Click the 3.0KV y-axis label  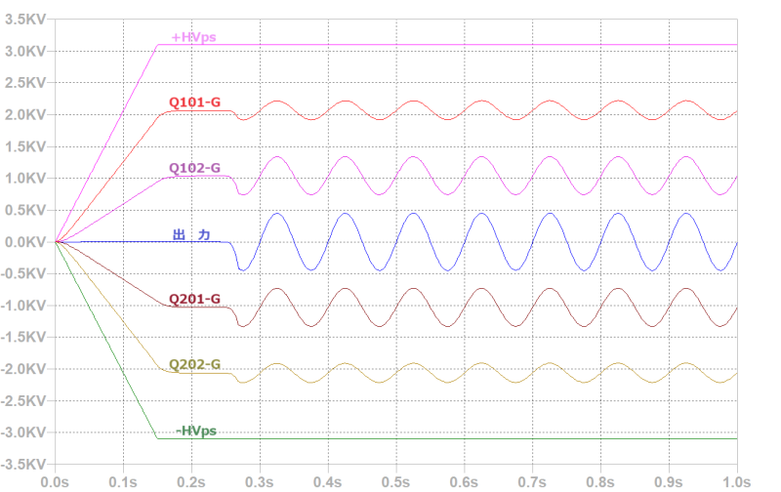[25, 52]
